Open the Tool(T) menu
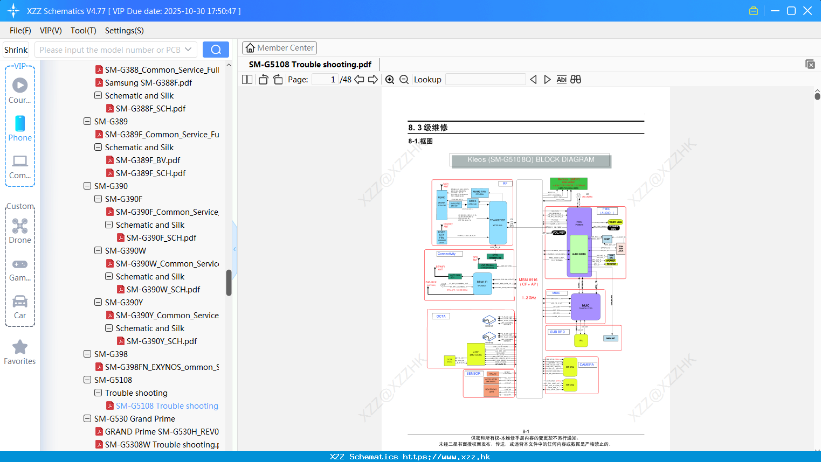Image resolution: width=821 pixels, height=462 pixels. [x=84, y=31]
